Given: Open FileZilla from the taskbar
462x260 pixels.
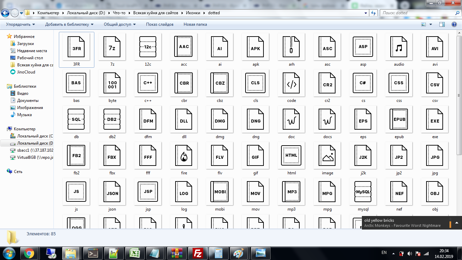Looking at the screenshot, I should coord(197,253).
